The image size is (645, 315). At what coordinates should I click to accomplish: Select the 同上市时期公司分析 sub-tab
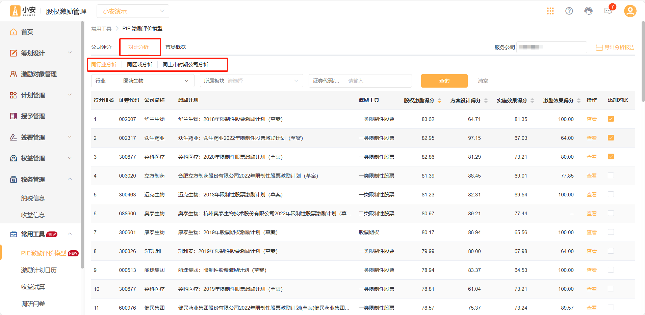click(x=185, y=65)
